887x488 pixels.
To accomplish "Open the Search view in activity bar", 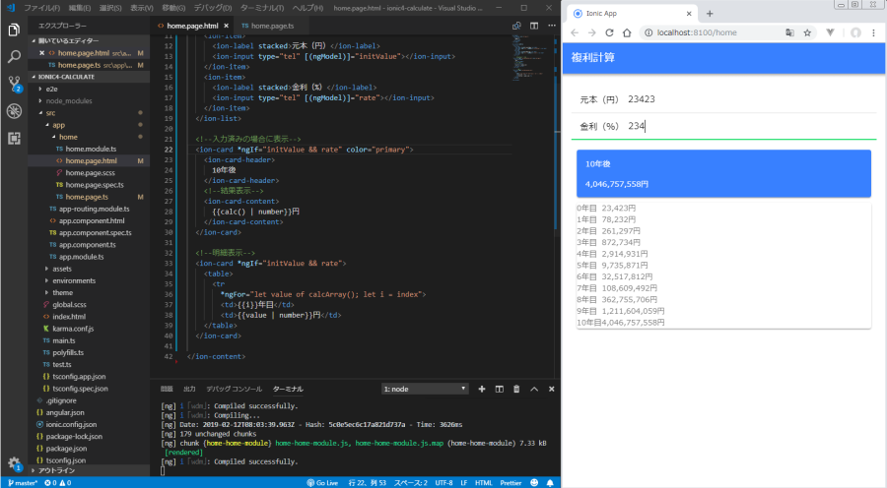I will pos(14,57).
